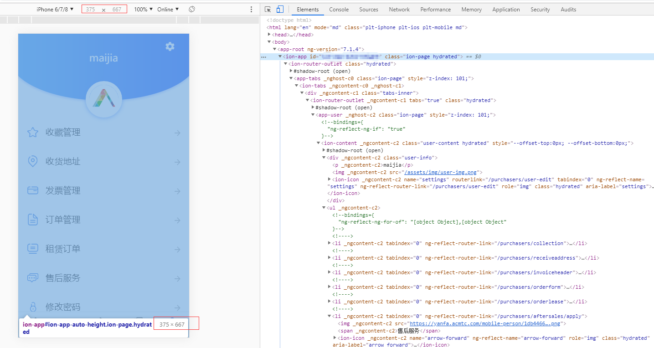Image resolution: width=654 pixels, height=348 pixels.
Task: Switch to the Audits tab
Action: pos(568,9)
